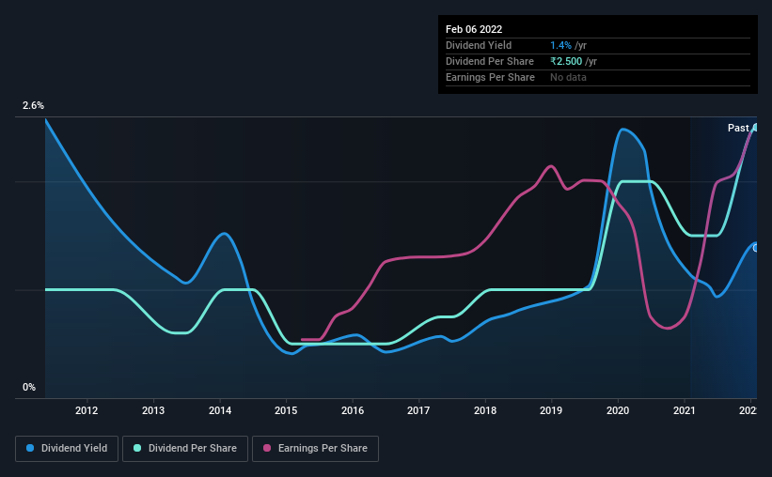Click the 0% y-axis label
Image resolution: width=772 pixels, height=477 pixels.
(29, 387)
